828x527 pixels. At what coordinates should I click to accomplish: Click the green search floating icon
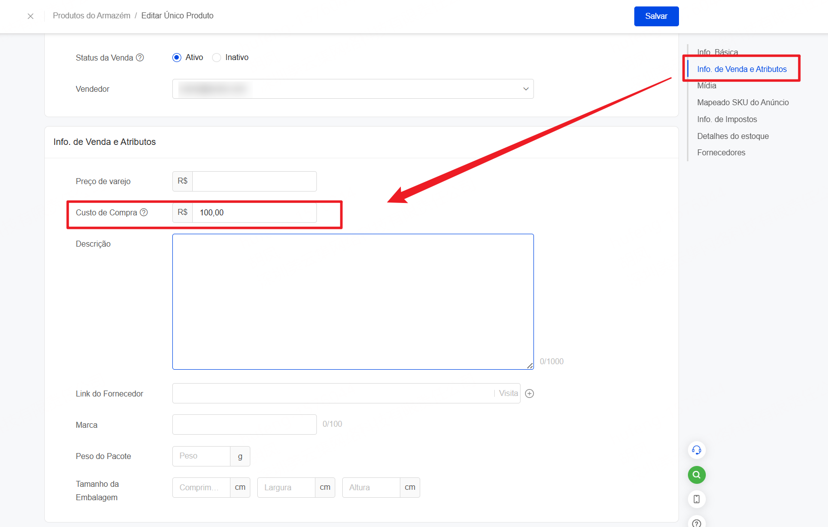pyautogui.click(x=696, y=475)
